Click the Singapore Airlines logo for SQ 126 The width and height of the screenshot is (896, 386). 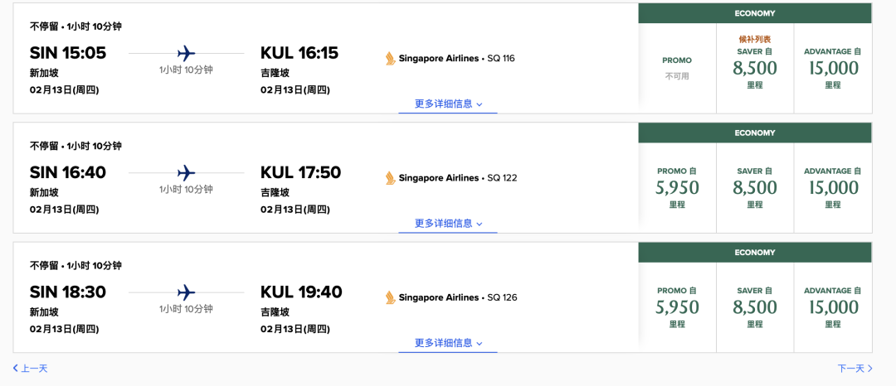(390, 297)
